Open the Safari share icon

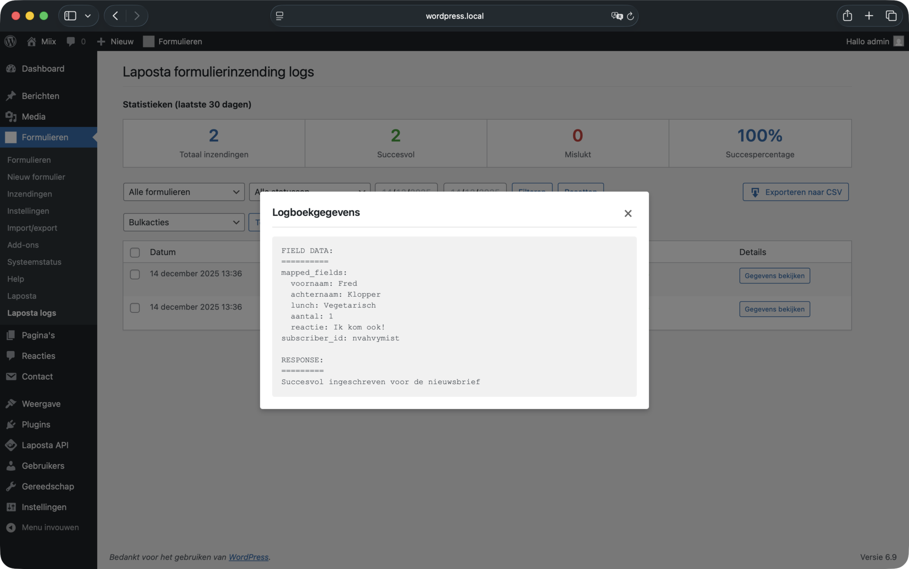pyautogui.click(x=847, y=16)
